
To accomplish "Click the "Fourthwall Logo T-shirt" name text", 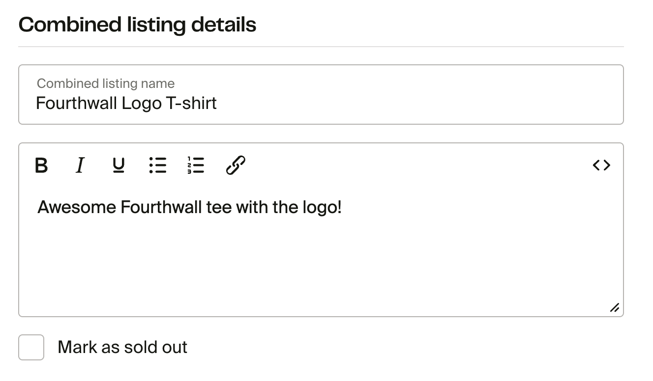I will [x=126, y=104].
